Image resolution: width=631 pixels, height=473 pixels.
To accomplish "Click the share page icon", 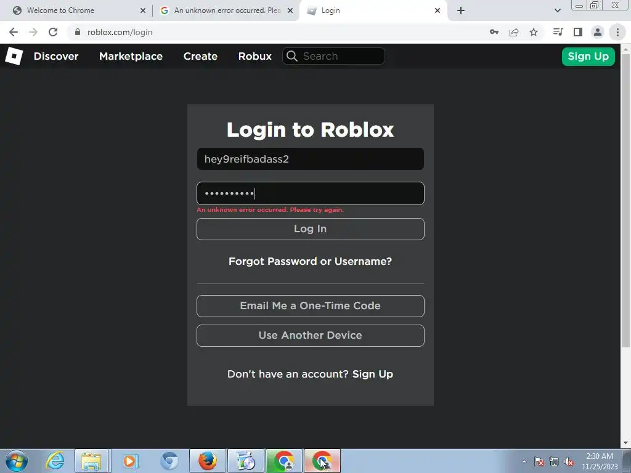I will [514, 32].
